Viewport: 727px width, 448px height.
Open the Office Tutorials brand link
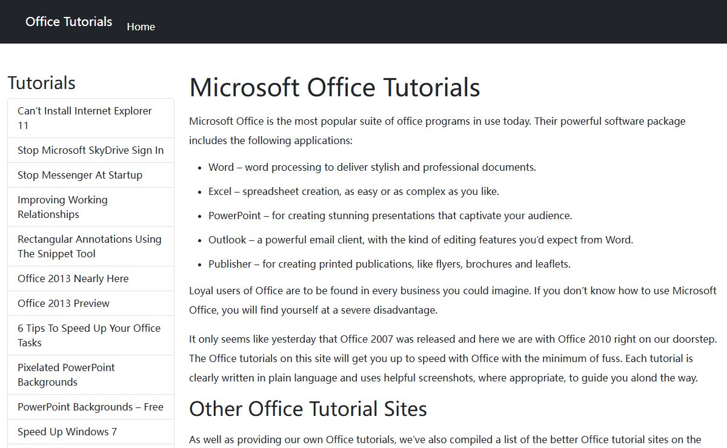[x=68, y=22]
